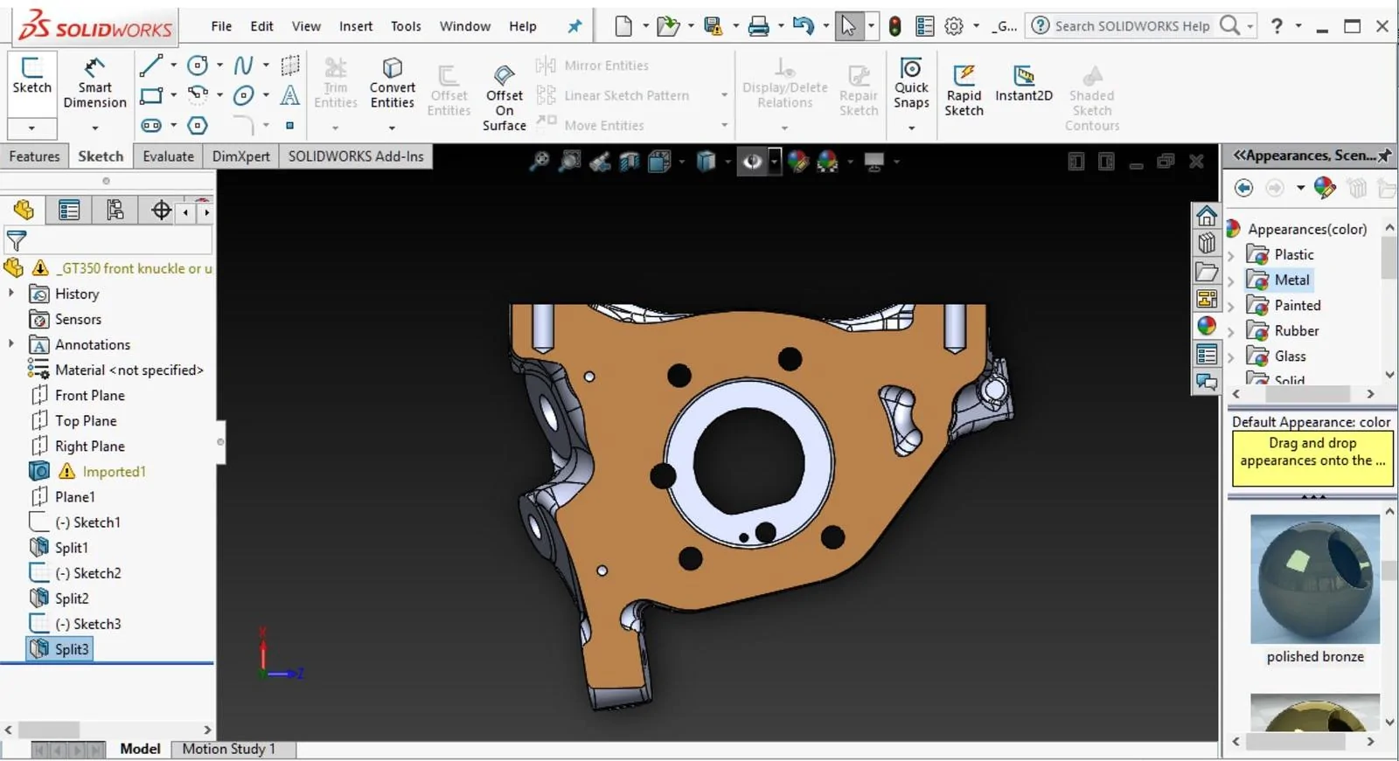Open Custom Properties task pane icon
The height and width of the screenshot is (761, 1399).
pyautogui.click(x=1207, y=354)
